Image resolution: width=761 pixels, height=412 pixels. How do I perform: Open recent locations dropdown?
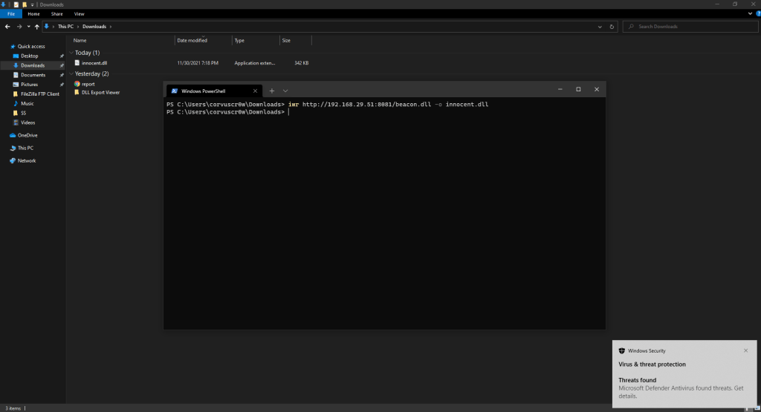coord(28,27)
